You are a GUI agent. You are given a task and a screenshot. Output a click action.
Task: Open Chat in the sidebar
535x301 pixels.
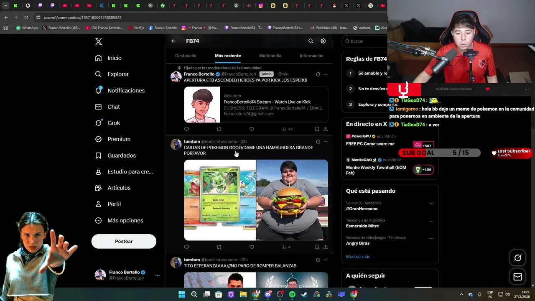(107, 107)
